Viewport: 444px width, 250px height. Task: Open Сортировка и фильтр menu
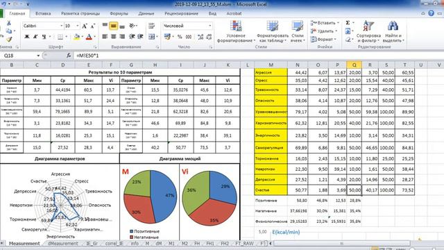point(368,31)
